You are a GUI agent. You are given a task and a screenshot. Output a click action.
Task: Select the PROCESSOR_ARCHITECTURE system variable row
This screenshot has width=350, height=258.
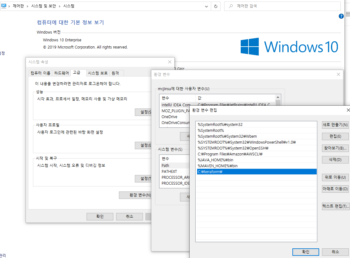[175, 177]
